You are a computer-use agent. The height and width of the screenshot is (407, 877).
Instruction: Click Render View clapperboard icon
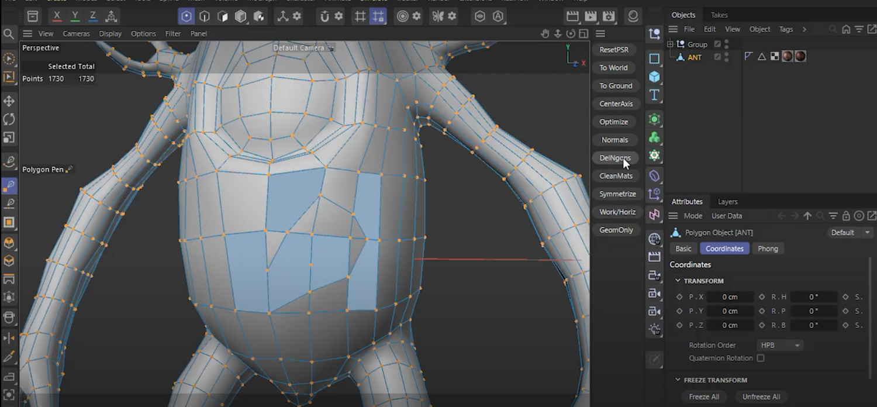(x=573, y=16)
